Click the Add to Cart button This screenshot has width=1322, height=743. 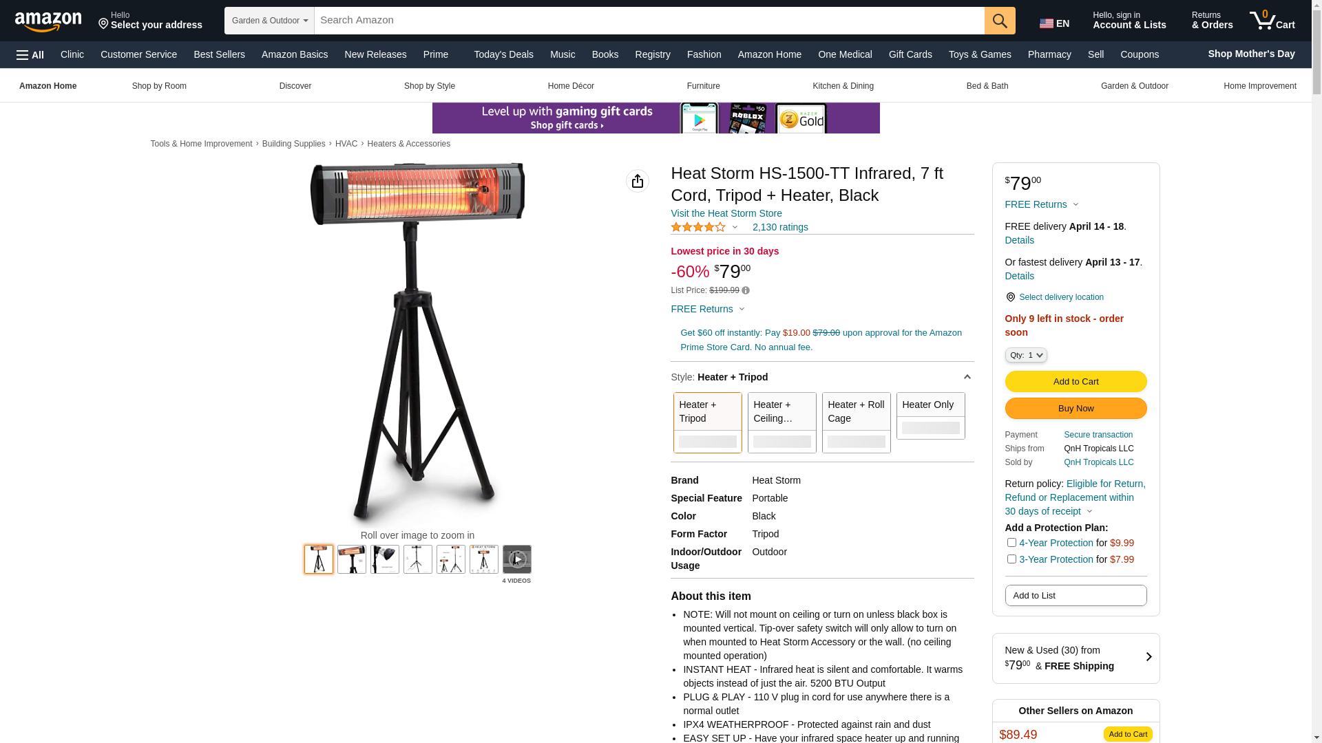1076,382
